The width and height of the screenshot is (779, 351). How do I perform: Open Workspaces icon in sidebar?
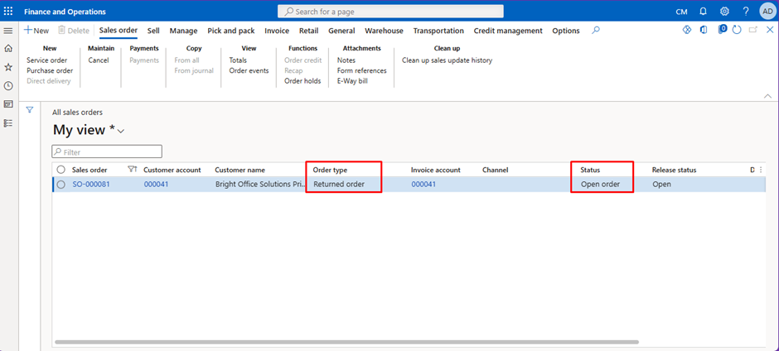(8, 103)
